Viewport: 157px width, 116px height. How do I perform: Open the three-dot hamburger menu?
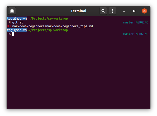coord(113,11)
